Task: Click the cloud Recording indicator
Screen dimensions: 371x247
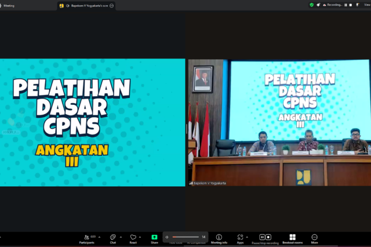Action: [332, 5]
